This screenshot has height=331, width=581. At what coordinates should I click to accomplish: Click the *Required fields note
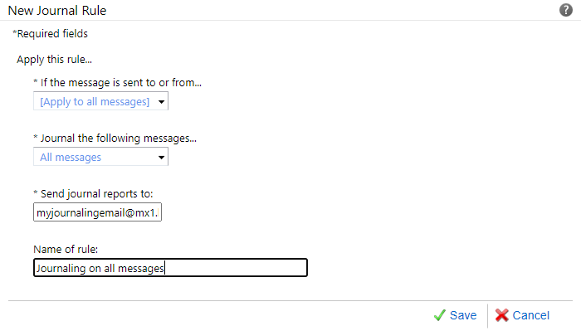(x=50, y=34)
